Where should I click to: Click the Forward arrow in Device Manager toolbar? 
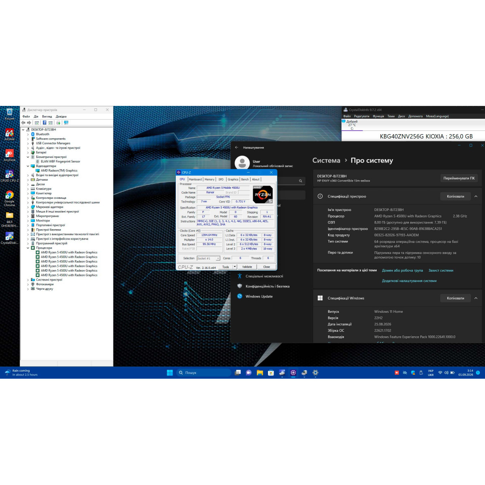coord(29,122)
